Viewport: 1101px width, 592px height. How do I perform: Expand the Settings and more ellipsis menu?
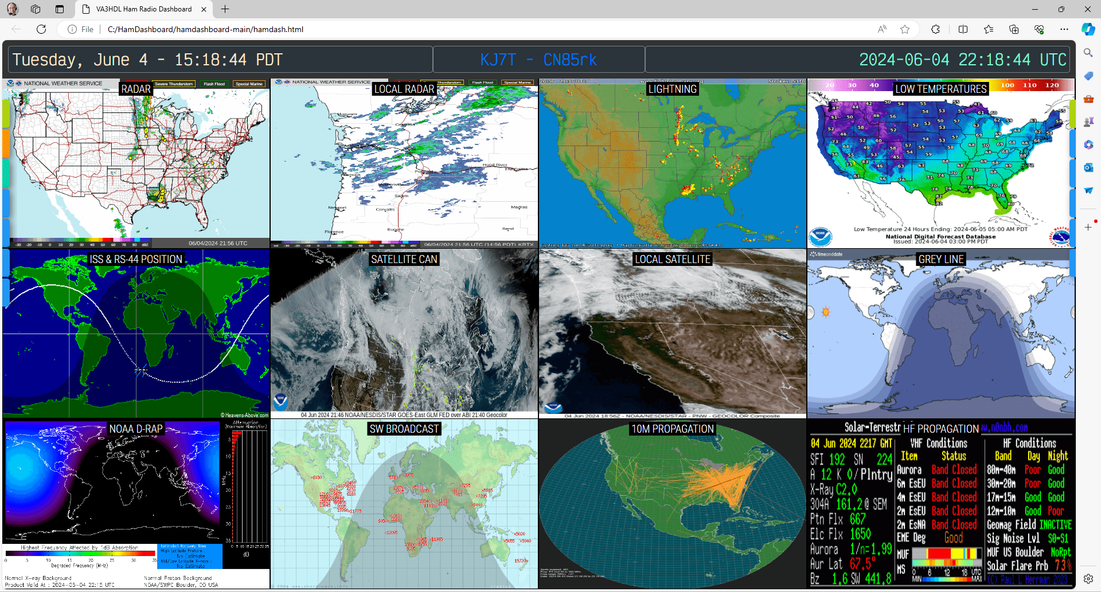tap(1064, 29)
